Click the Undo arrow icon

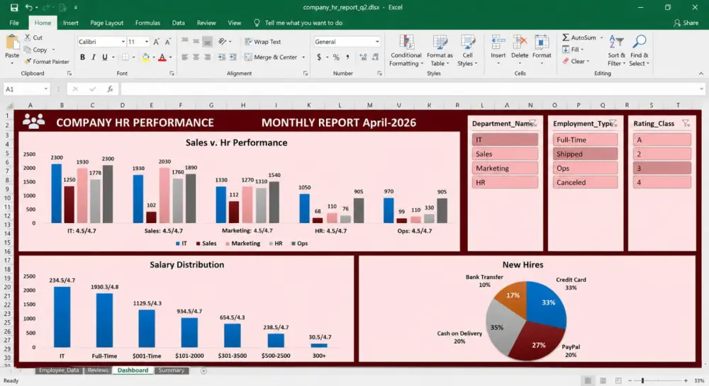point(28,7)
